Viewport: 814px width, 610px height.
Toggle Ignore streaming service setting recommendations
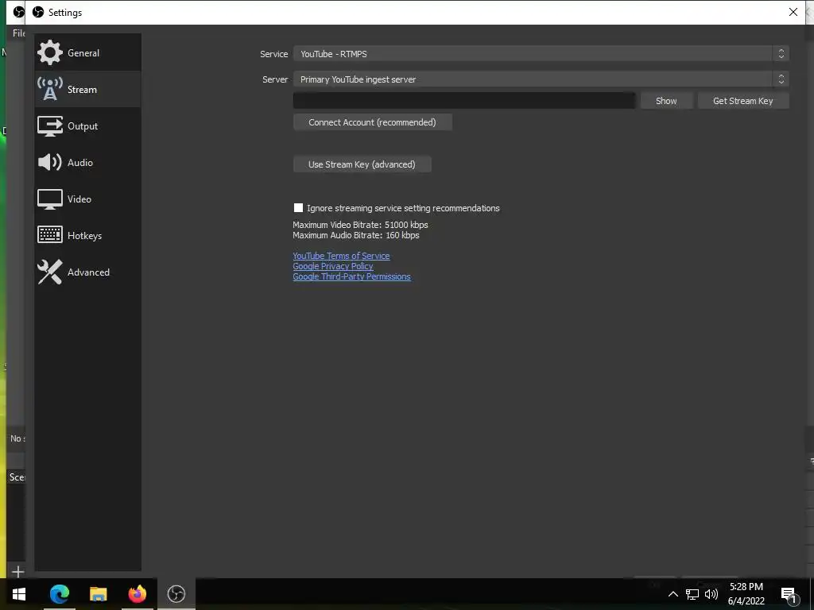click(x=298, y=208)
